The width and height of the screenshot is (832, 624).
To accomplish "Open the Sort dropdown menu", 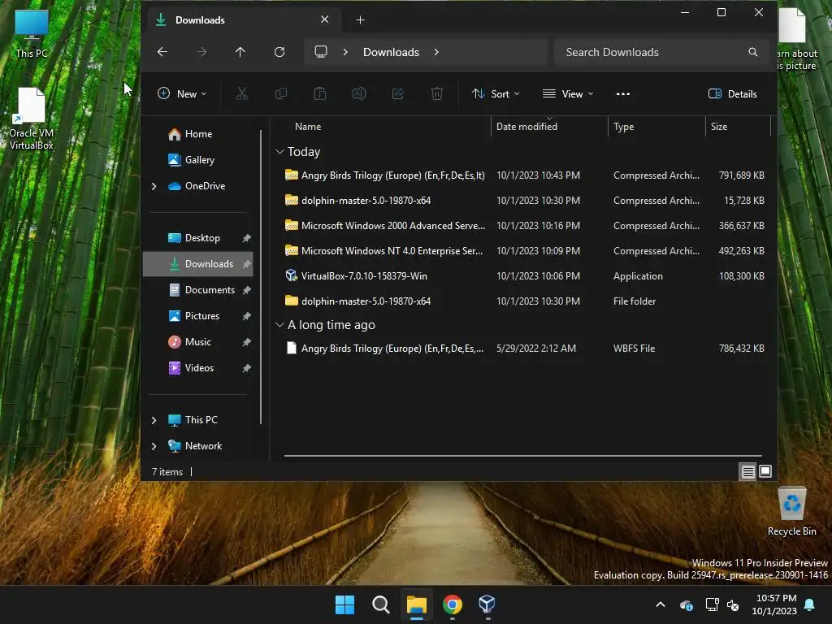I will 496,94.
